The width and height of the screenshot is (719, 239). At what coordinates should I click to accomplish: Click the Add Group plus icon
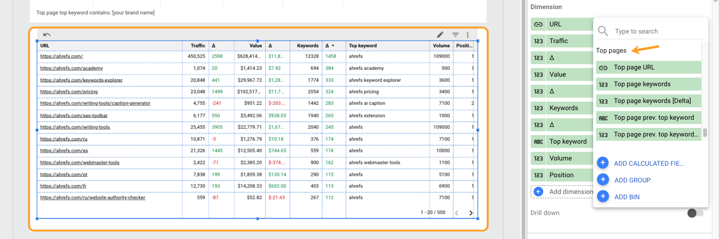pos(603,180)
